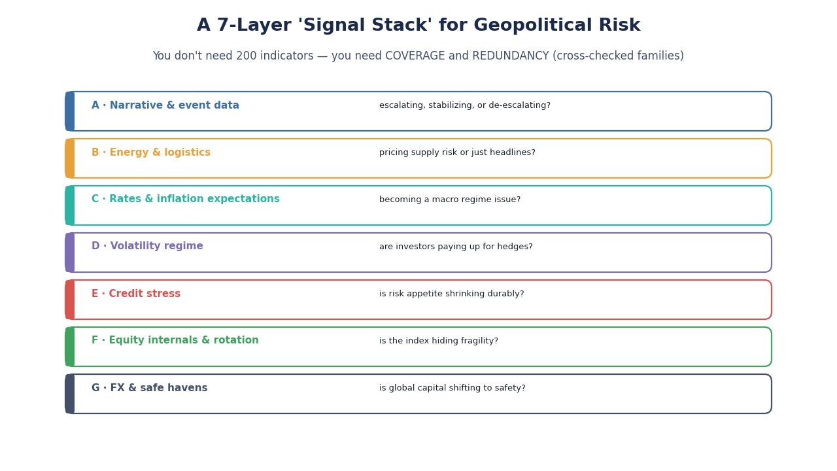Click 'C · Rates & inflation expectations' title

[x=186, y=200]
